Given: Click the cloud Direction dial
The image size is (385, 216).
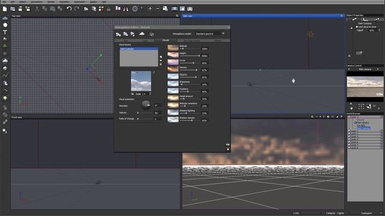Looking at the screenshot, I should [x=146, y=106].
